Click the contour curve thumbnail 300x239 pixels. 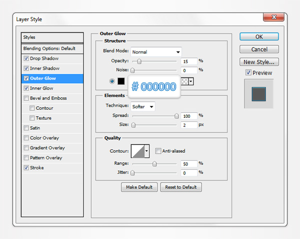137,151
